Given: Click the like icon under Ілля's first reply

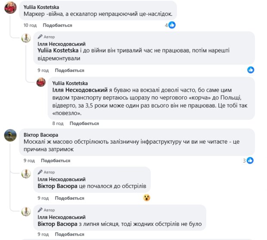Looking at the screenshot, I should [x=251, y=70].
